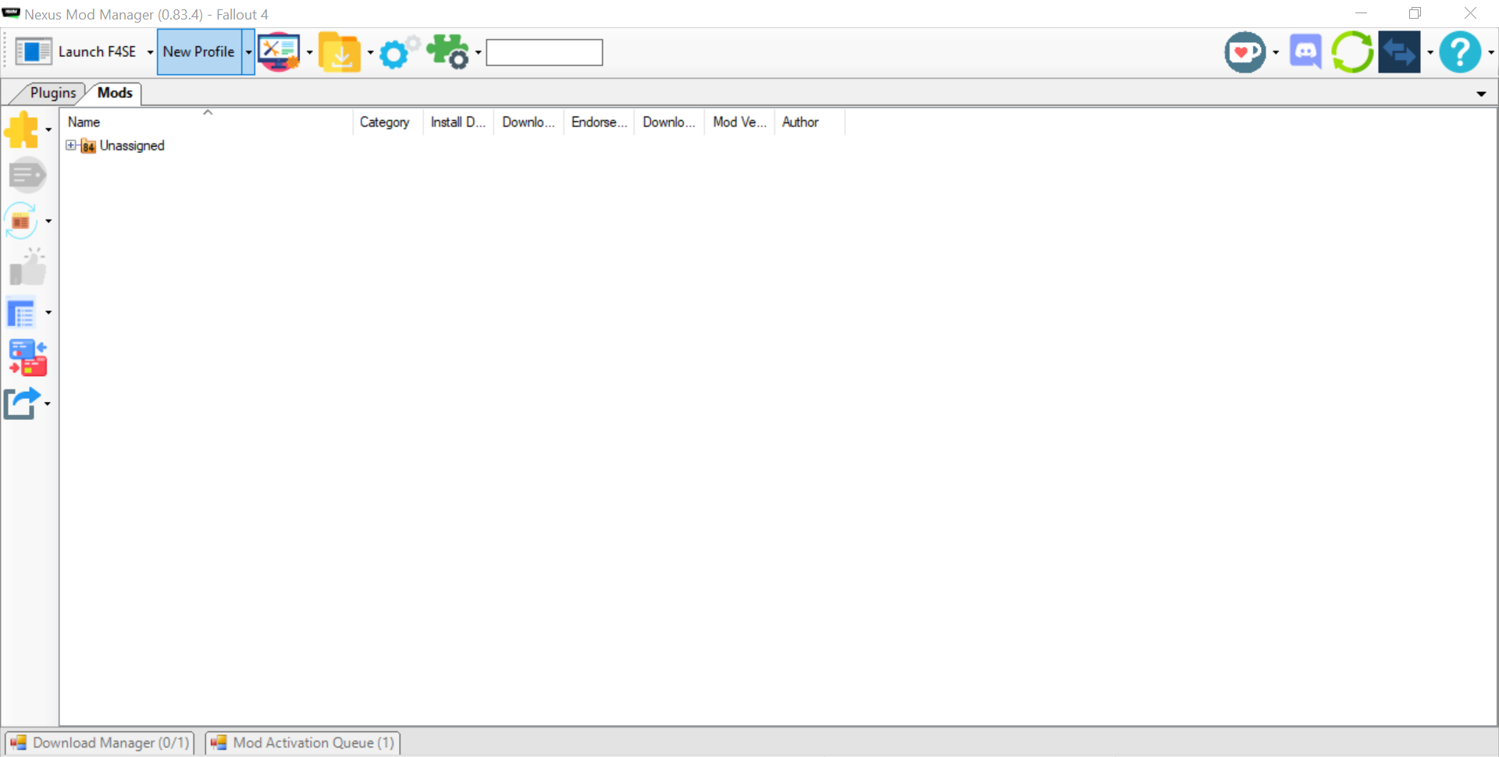Open settings gear icon
This screenshot has width=1499, height=757.
[399, 52]
